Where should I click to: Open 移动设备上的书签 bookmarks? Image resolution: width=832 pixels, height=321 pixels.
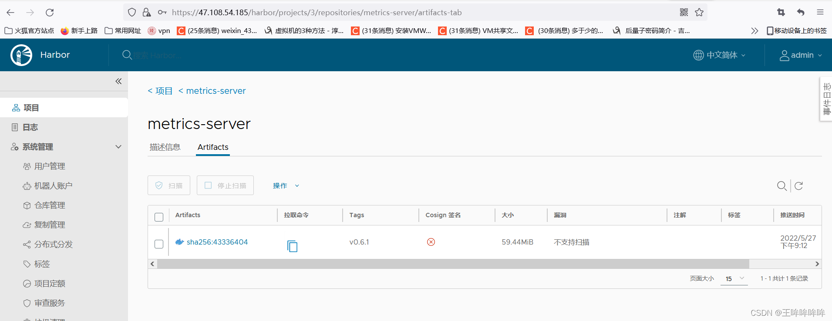(x=797, y=31)
